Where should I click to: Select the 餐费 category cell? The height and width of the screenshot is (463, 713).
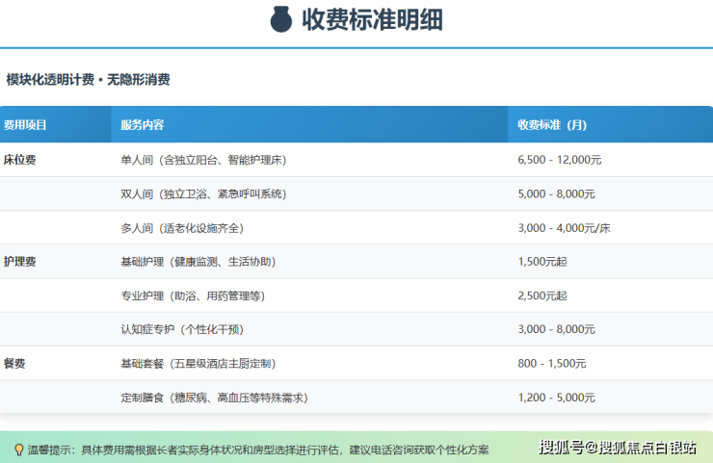tap(14, 363)
